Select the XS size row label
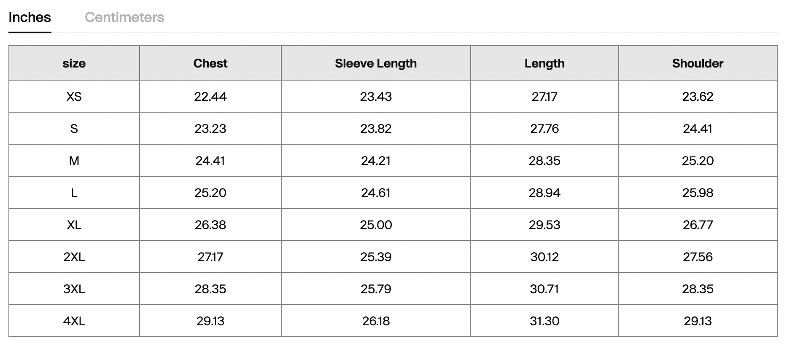This screenshot has width=787, height=351. 74,97
